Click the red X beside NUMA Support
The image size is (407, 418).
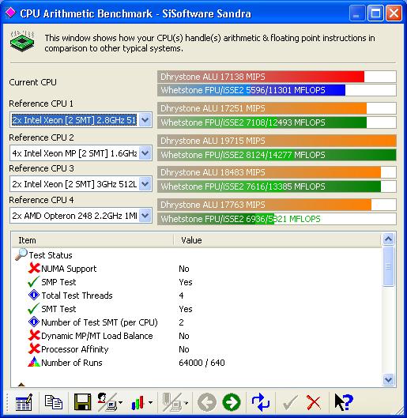[34, 268]
